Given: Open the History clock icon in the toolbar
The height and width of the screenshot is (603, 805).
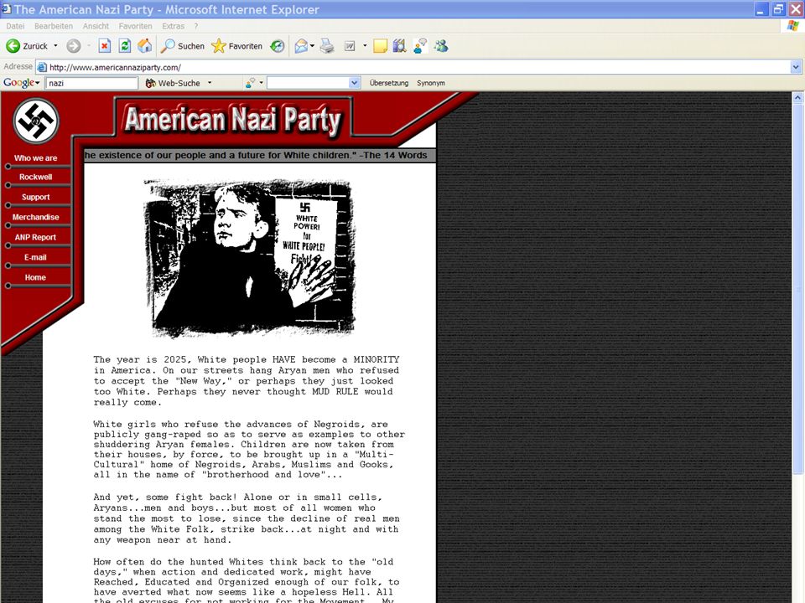Looking at the screenshot, I should point(278,46).
